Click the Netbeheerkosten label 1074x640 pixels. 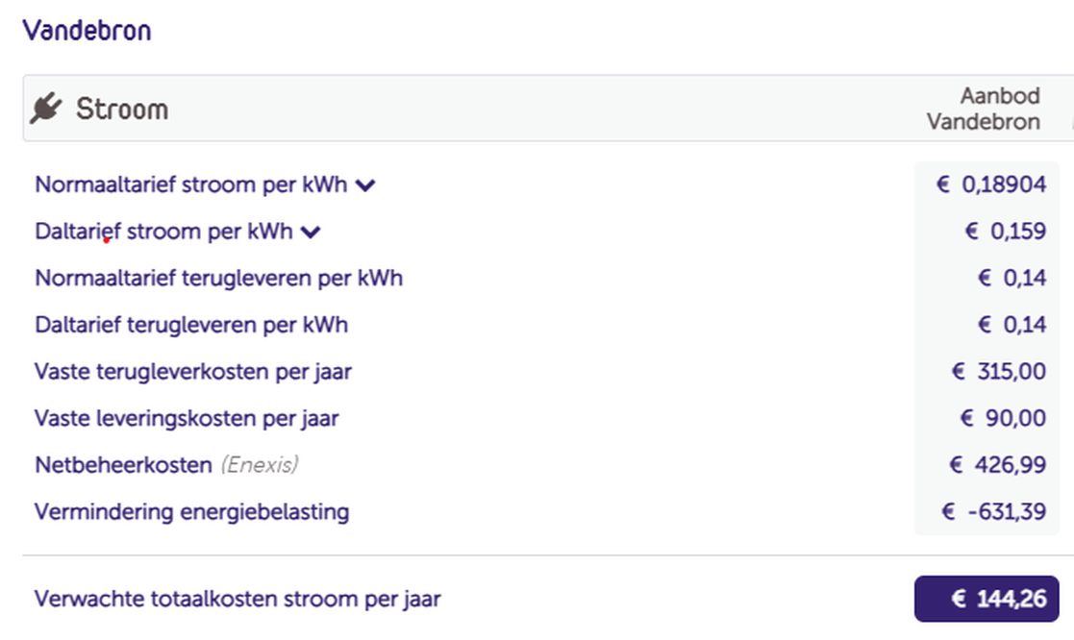pyautogui.click(x=123, y=465)
